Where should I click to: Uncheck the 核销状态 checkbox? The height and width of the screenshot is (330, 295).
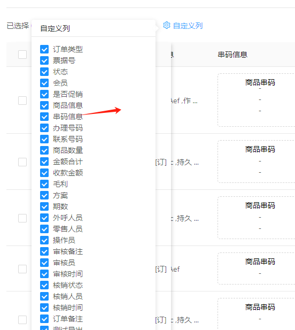(44, 285)
